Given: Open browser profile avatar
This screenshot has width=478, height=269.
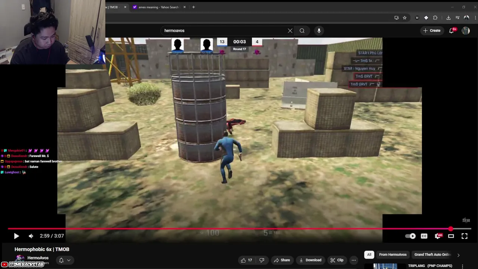Looking at the screenshot, I should point(466,18).
